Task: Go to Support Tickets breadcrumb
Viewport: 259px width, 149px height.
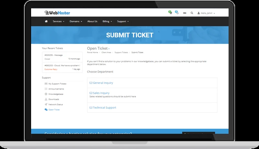Action: (121, 52)
